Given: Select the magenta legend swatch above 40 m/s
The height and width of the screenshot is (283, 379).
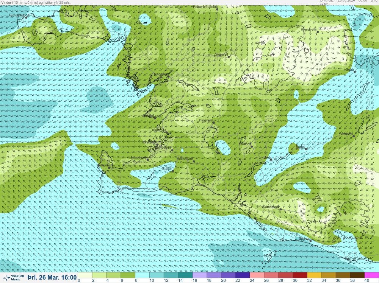Looking at the screenshot, I should coord(372,275).
